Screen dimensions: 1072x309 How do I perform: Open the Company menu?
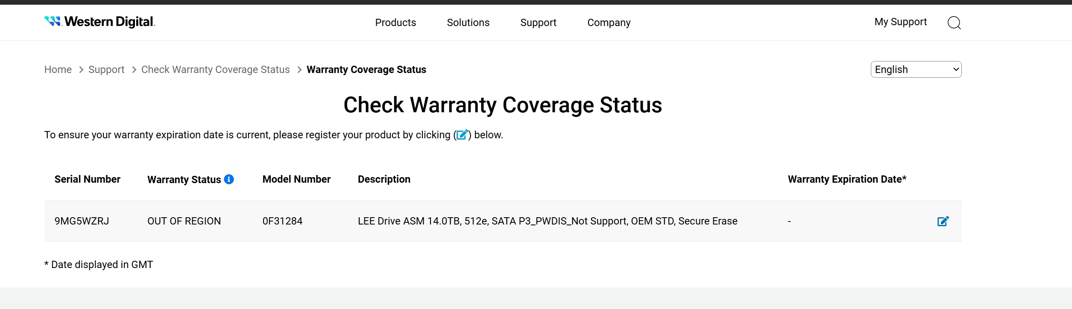point(609,23)
